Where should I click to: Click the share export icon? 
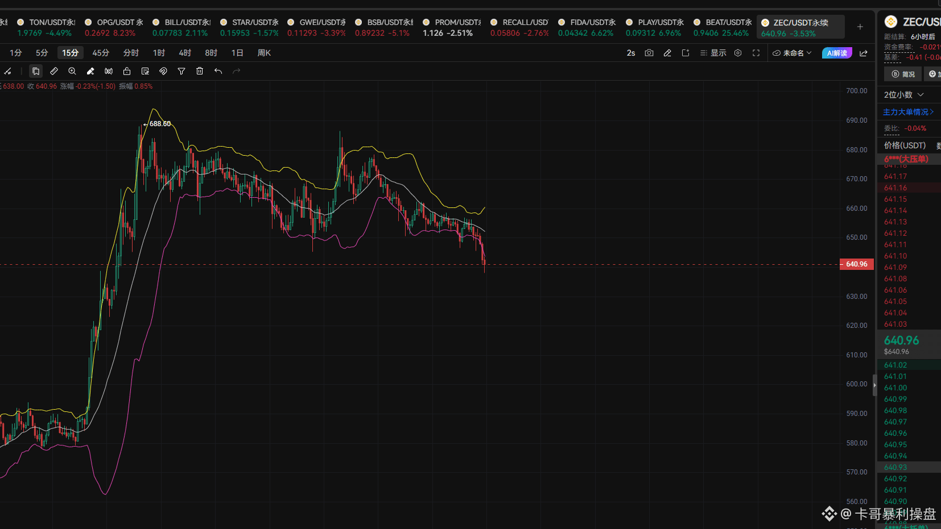click(864, 53)
